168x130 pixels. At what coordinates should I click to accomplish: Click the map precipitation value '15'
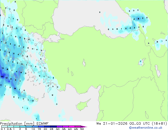coord(6,78)
